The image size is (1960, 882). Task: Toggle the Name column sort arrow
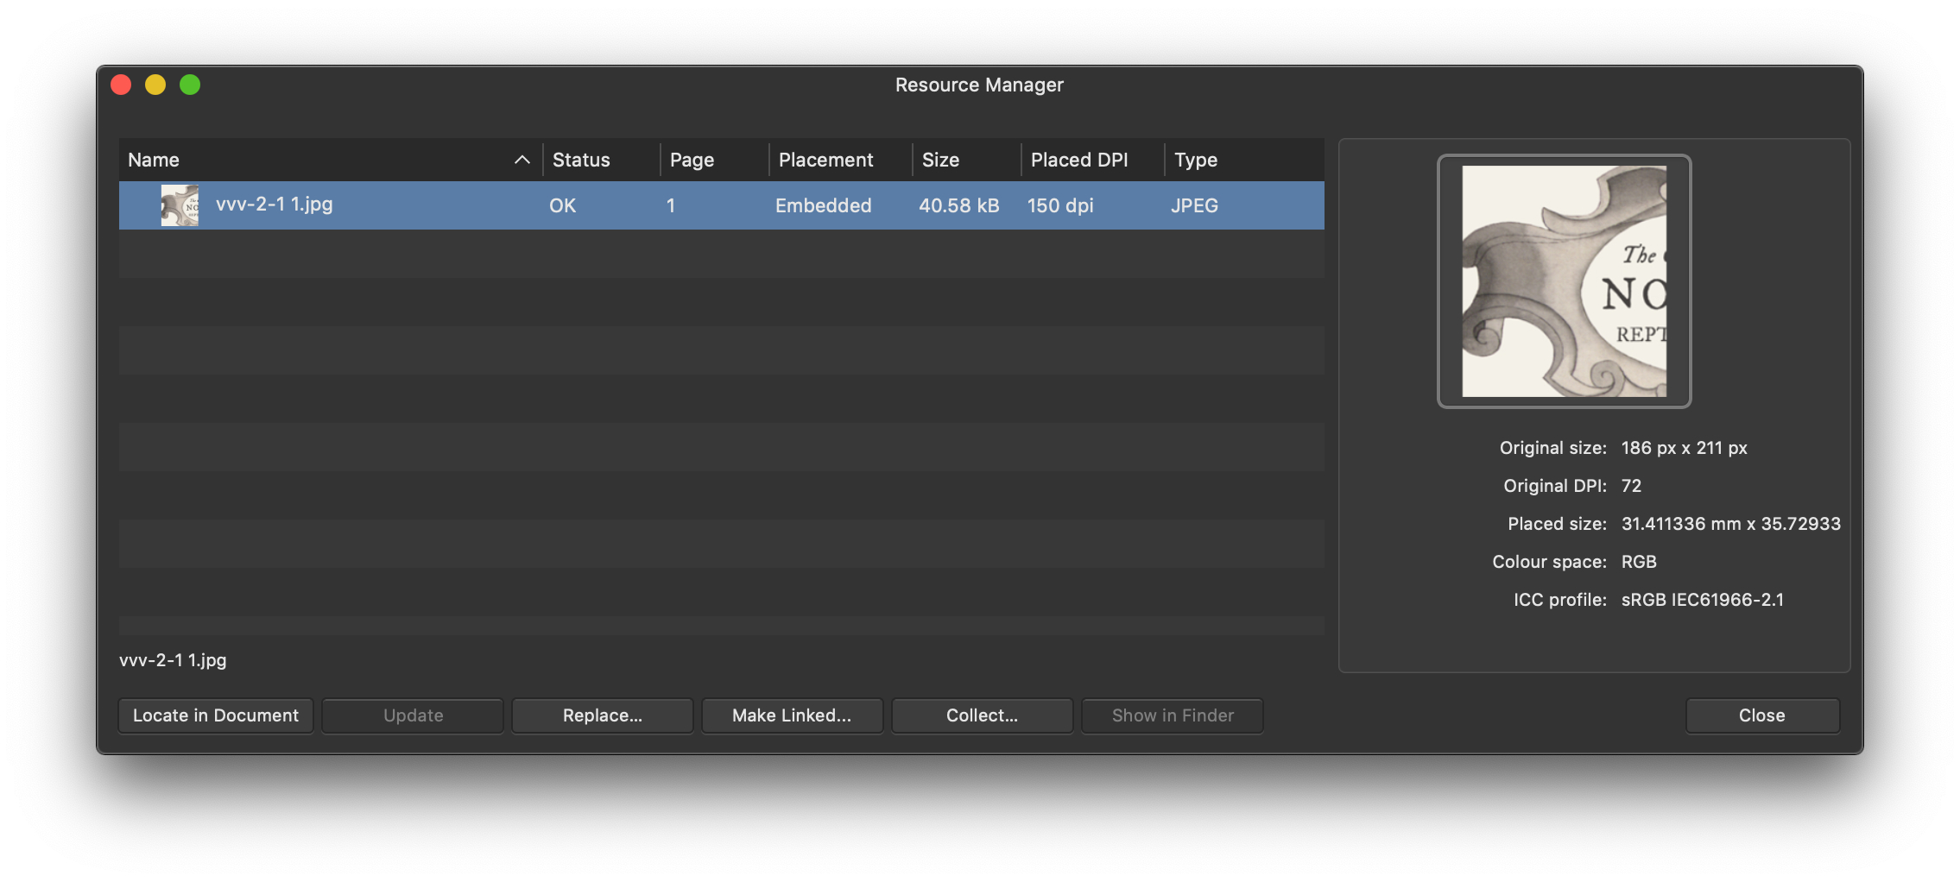pyautogui.click(x=522, y=160)
